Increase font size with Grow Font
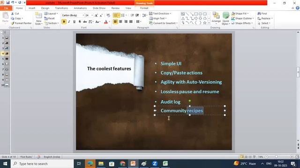The image size is (300, 168). click(96, 15)
